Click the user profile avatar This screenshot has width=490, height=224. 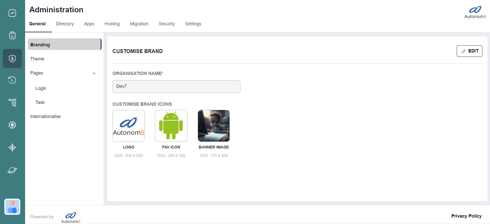click(12, 207)
